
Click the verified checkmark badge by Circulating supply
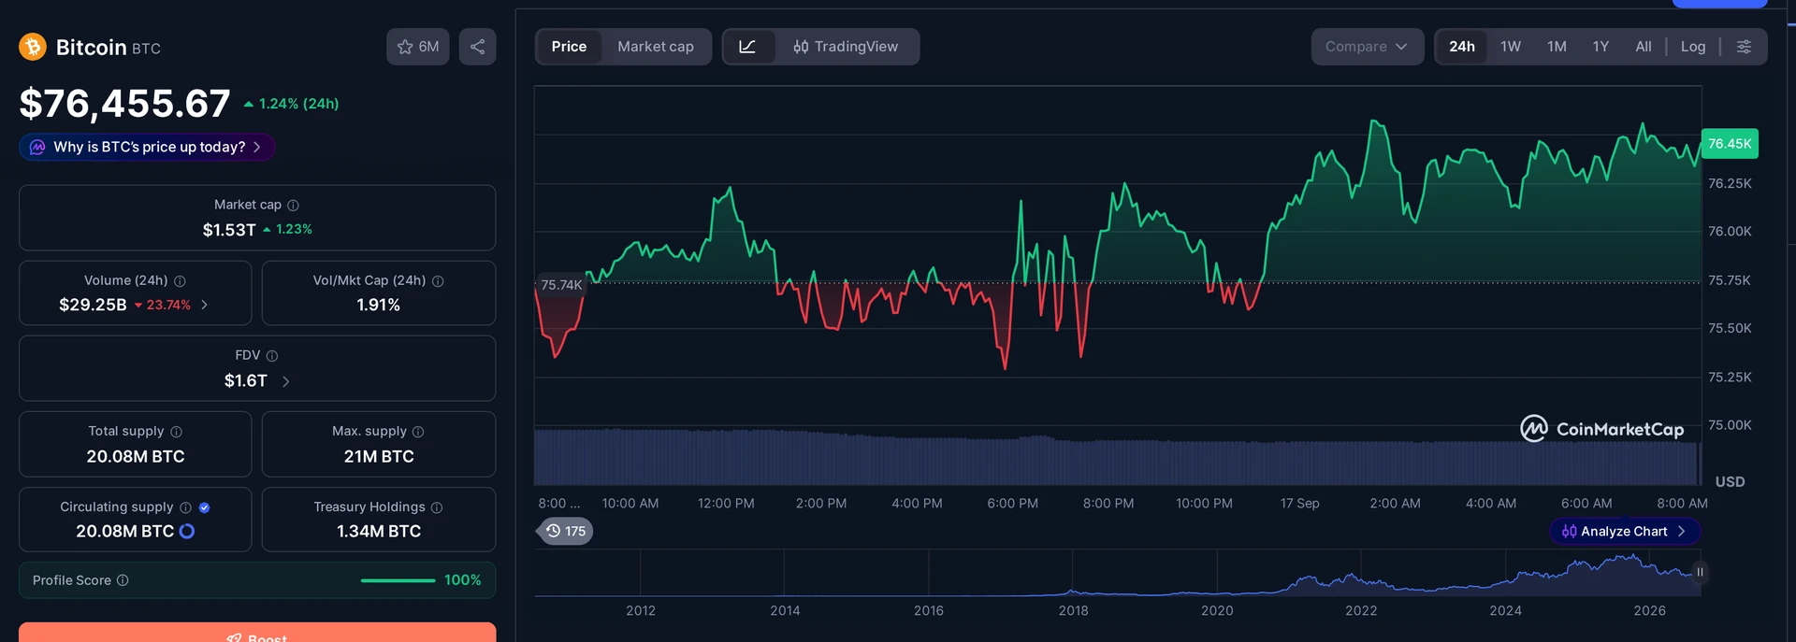204,507
